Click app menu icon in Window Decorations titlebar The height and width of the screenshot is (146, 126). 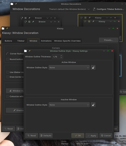point(12,4)
